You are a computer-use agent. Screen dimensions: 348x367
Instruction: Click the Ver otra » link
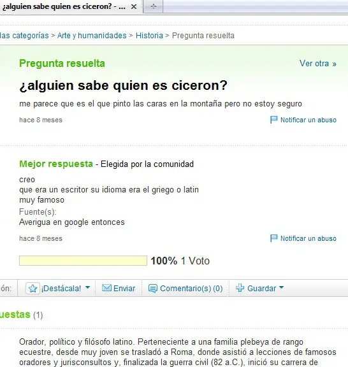point(318,64)
